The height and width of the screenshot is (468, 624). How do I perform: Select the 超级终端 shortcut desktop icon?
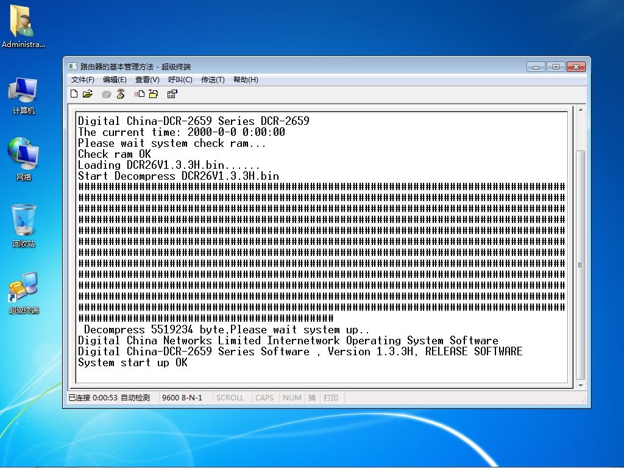23,292
